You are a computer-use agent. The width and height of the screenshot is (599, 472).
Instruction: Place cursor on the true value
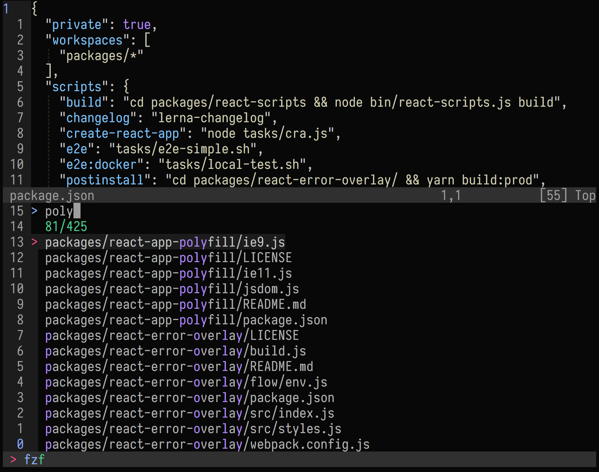(137, 25)
